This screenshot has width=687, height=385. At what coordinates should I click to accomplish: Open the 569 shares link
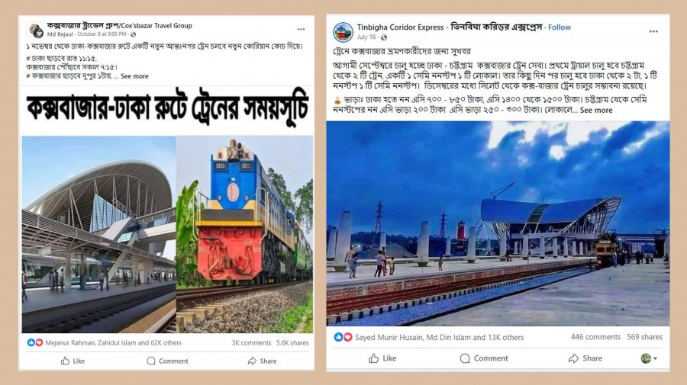[x=644, y=337]
